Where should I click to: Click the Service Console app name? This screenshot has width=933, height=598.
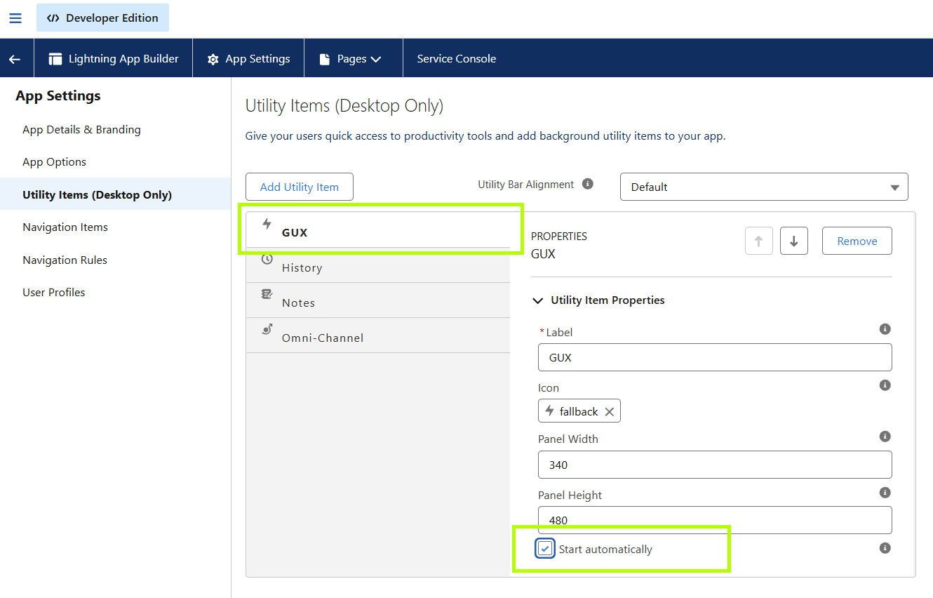[x=457, y=59]
